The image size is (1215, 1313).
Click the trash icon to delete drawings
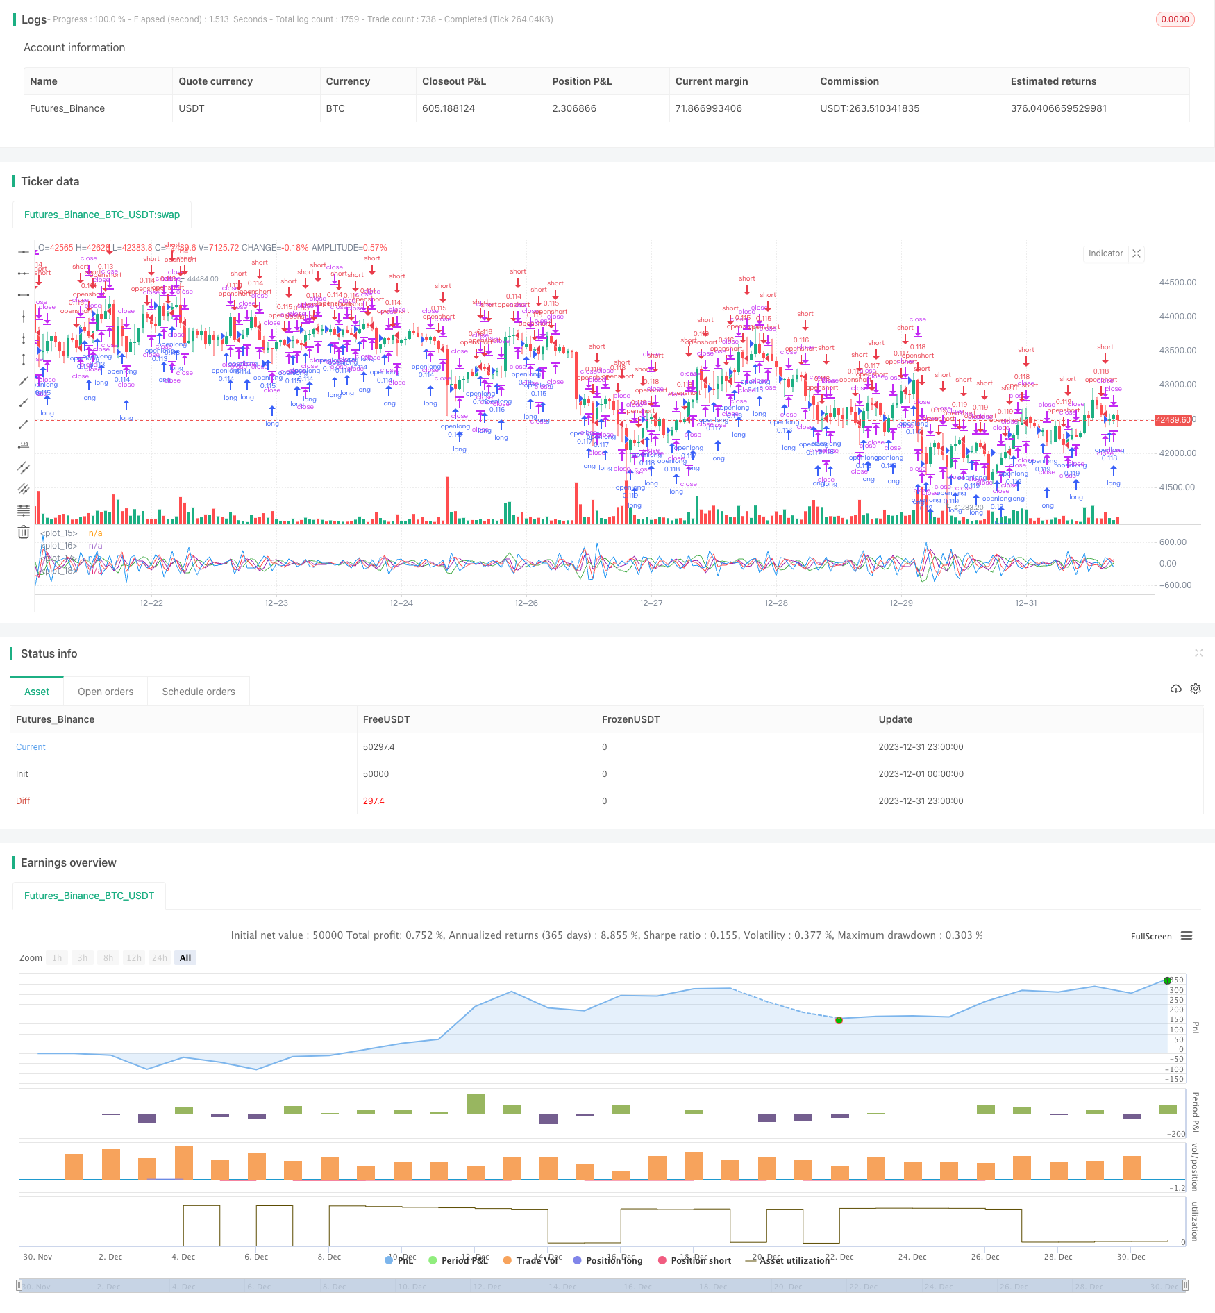click(x=24, y=532)
